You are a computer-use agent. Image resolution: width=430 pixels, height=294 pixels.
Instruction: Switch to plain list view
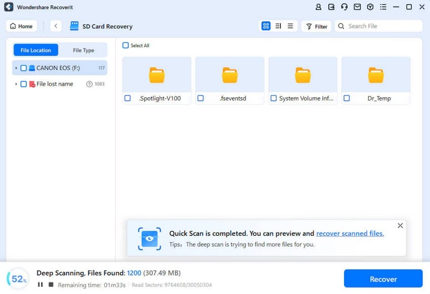point(290,26)
